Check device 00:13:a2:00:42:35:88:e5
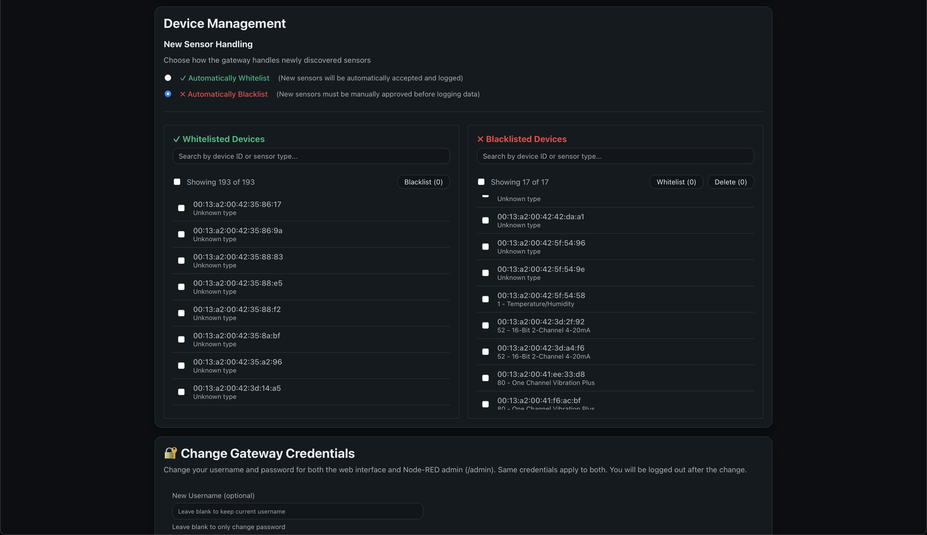This screenshot has height=535, width=927. point(181,287)
